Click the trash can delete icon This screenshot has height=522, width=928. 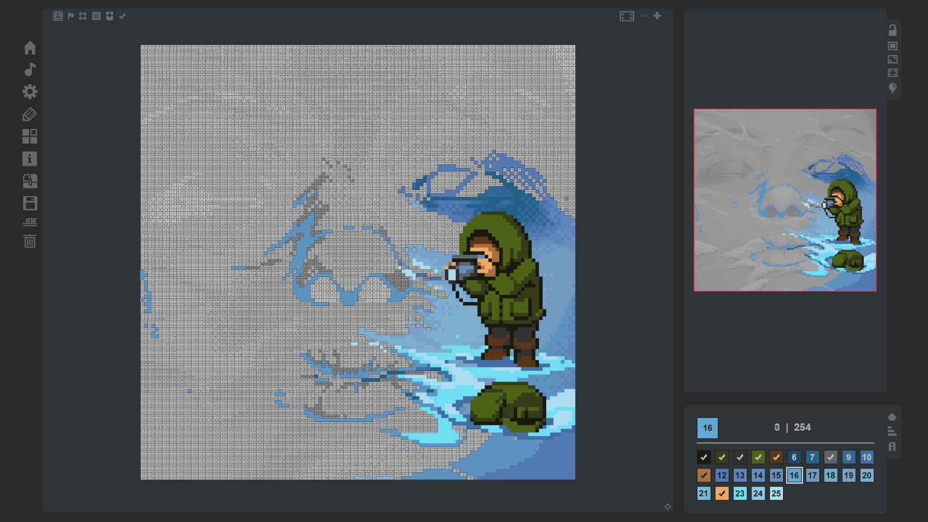[30, 241]
